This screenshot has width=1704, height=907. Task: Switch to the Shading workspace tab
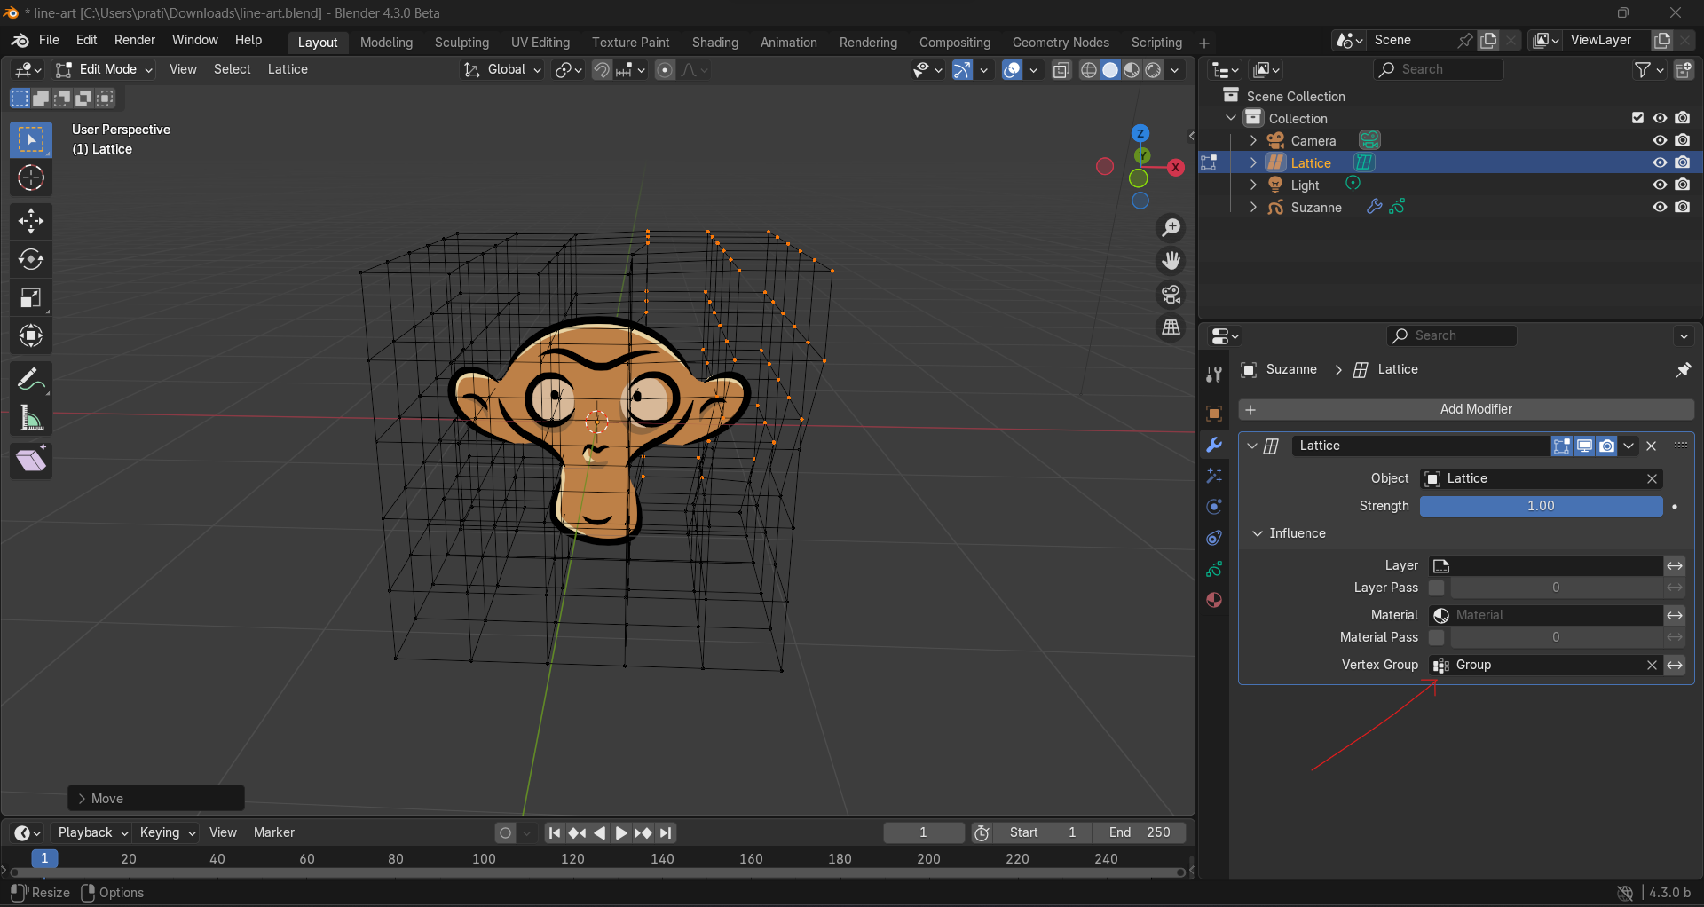[715, 43]
